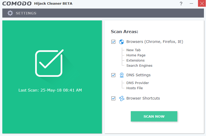Click the Browser Shortcuts link icon

coord(122,99)
